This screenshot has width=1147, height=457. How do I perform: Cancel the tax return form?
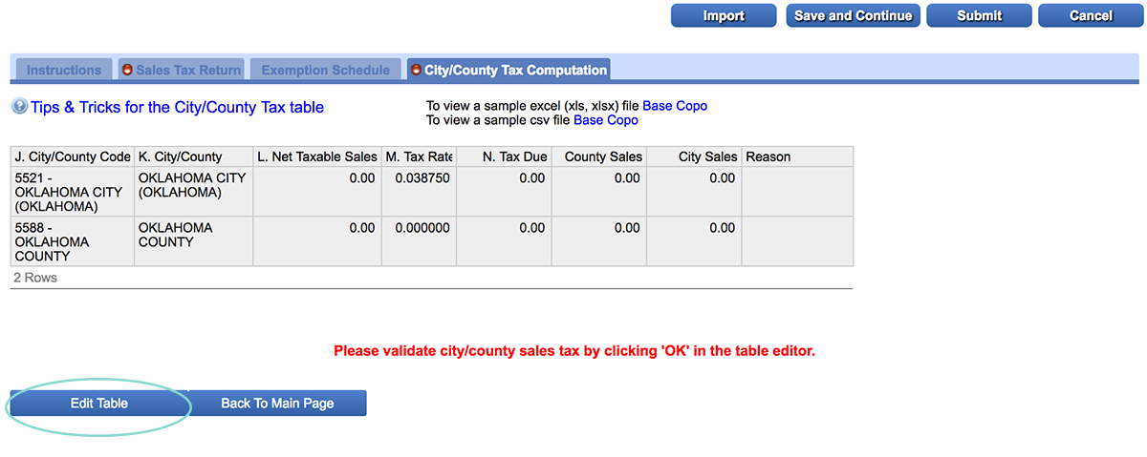tap(1091, 15)
